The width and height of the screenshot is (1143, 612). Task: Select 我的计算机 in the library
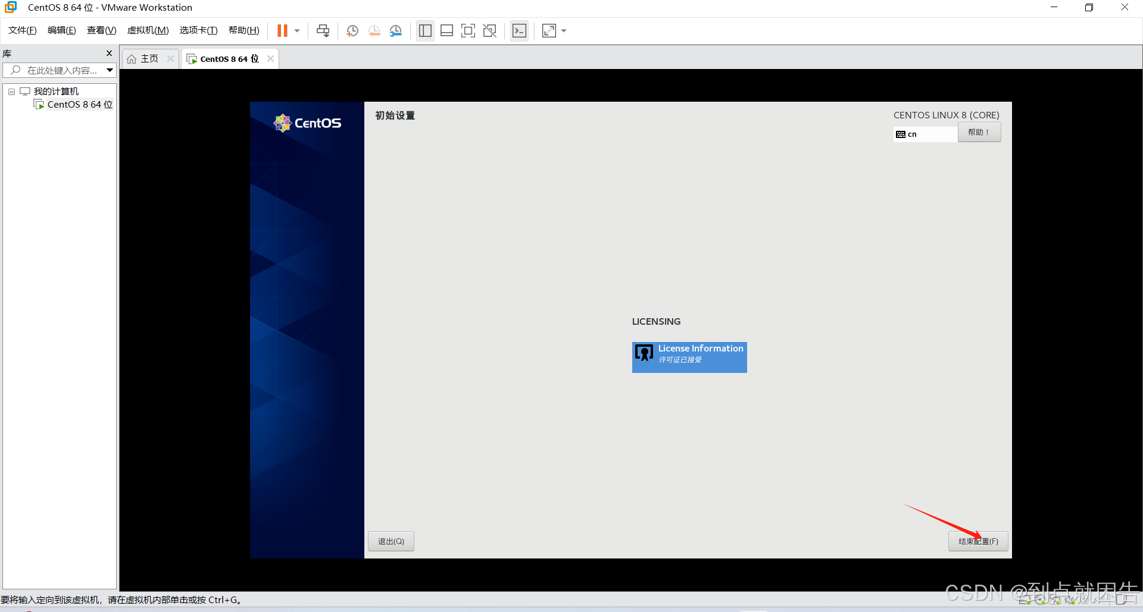click(x=56, y=91)
